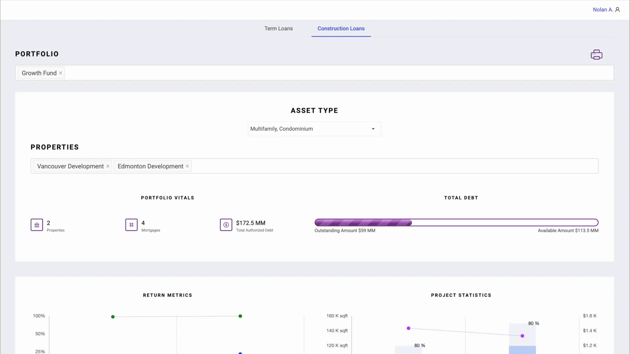Expand the Asset Type dropdown
630x354 pixels.
point(373,129)
